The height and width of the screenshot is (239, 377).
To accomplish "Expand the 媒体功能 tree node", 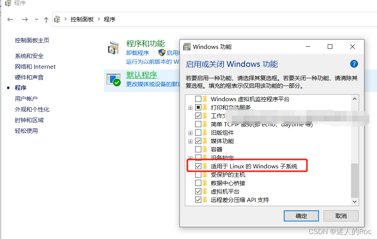I will (x=191, y=141).
